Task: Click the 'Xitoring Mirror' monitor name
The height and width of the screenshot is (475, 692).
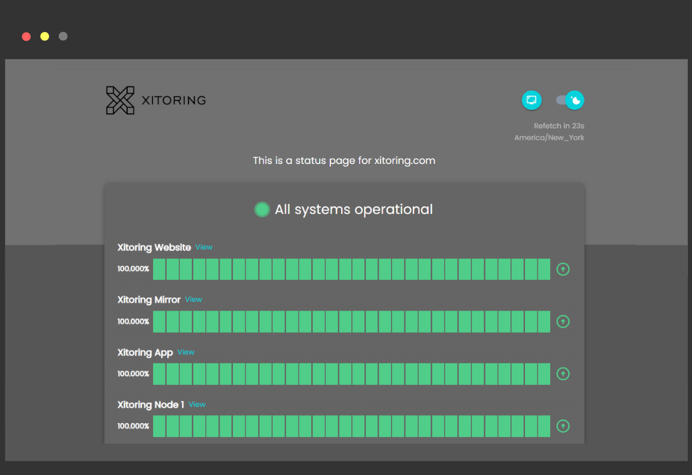Action: pyautogui.click(x=149, y=300)
